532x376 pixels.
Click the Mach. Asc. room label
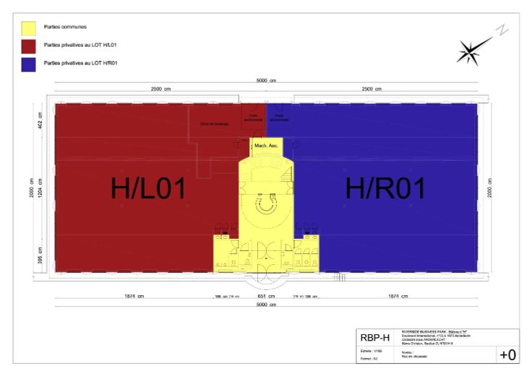[266, 145]
